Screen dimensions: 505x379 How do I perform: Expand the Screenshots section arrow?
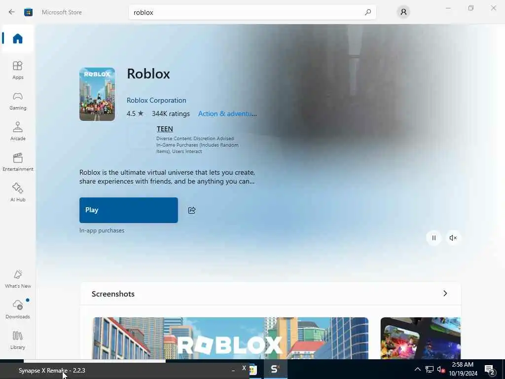[445, 293]
